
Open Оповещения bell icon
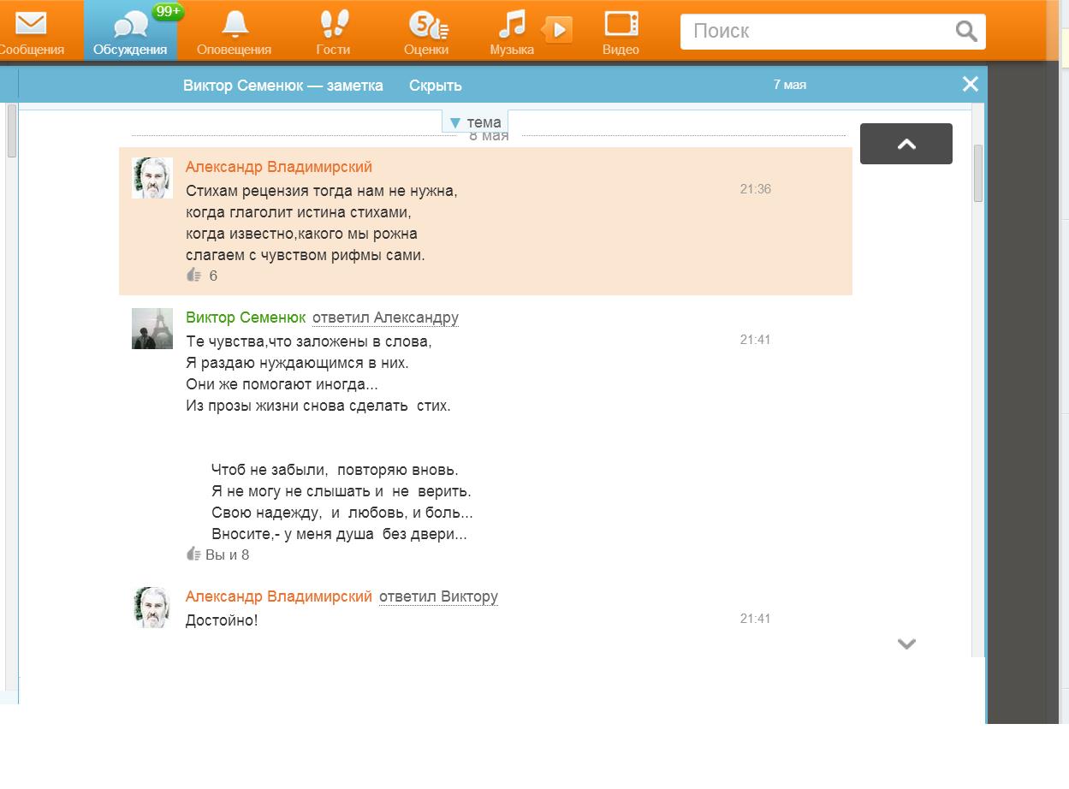point(234,23)
